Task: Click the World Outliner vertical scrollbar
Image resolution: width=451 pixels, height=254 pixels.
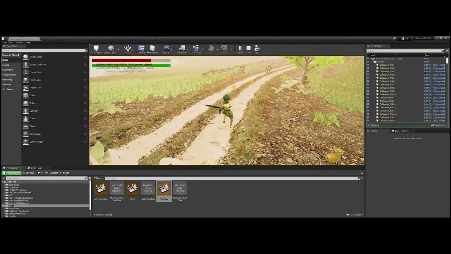Action: coord(447,61)
